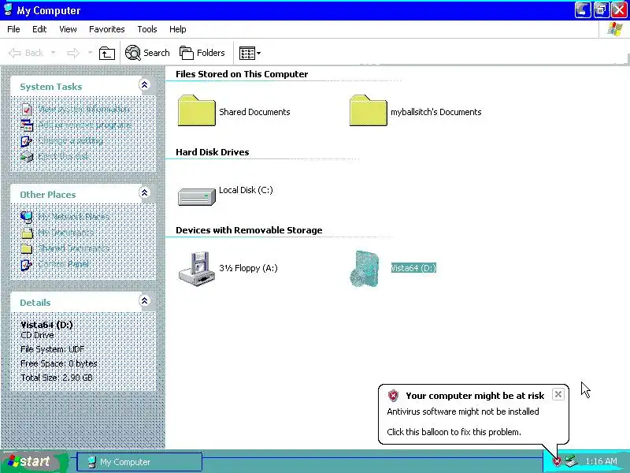This screenshot has height=473, width=630.
Task: Click the Shared Documents sidebar folder icon
Action: point(27,248)
